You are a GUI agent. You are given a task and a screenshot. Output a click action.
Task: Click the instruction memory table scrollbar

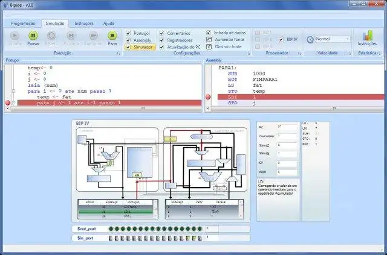coord(155,209)
